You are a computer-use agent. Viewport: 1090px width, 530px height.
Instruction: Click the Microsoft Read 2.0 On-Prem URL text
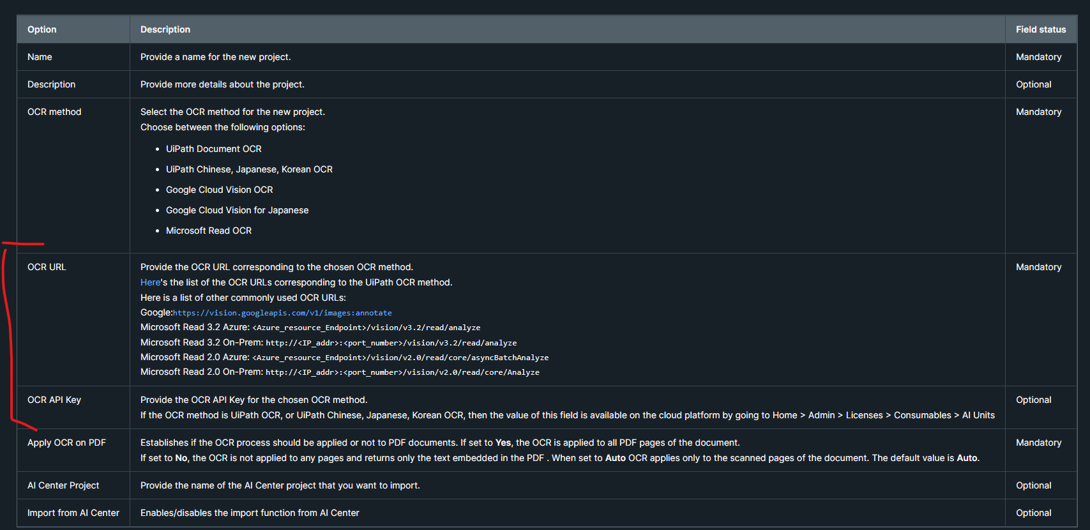pos(402,372)
